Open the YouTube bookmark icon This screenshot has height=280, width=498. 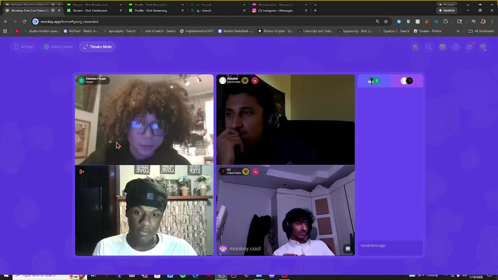click(17, 31)
